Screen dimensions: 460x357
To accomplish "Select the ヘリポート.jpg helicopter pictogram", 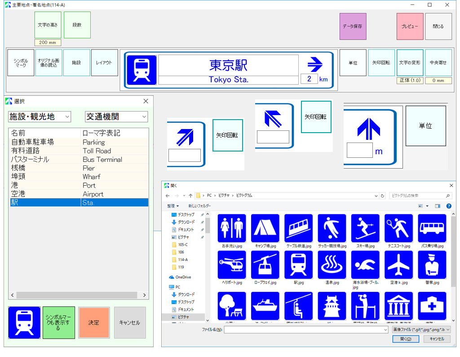I will click(x=232, y=264).
